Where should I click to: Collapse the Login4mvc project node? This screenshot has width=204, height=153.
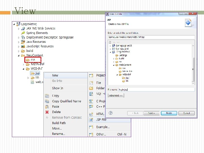pos(14,24)
